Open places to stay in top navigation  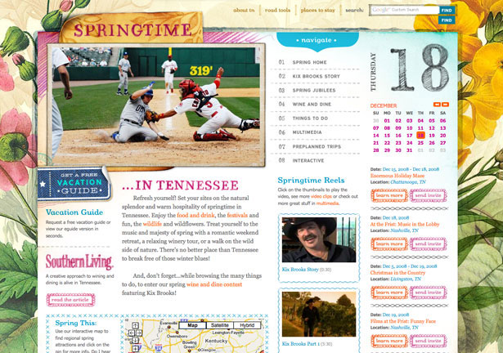tap(317, 11)
